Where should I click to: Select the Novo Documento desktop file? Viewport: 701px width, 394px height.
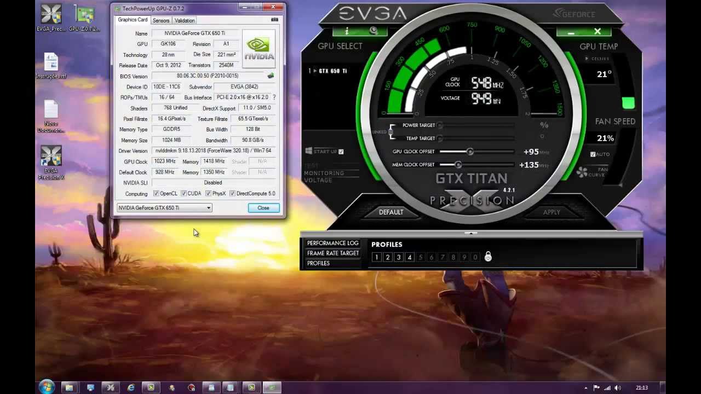click(51, 116)
